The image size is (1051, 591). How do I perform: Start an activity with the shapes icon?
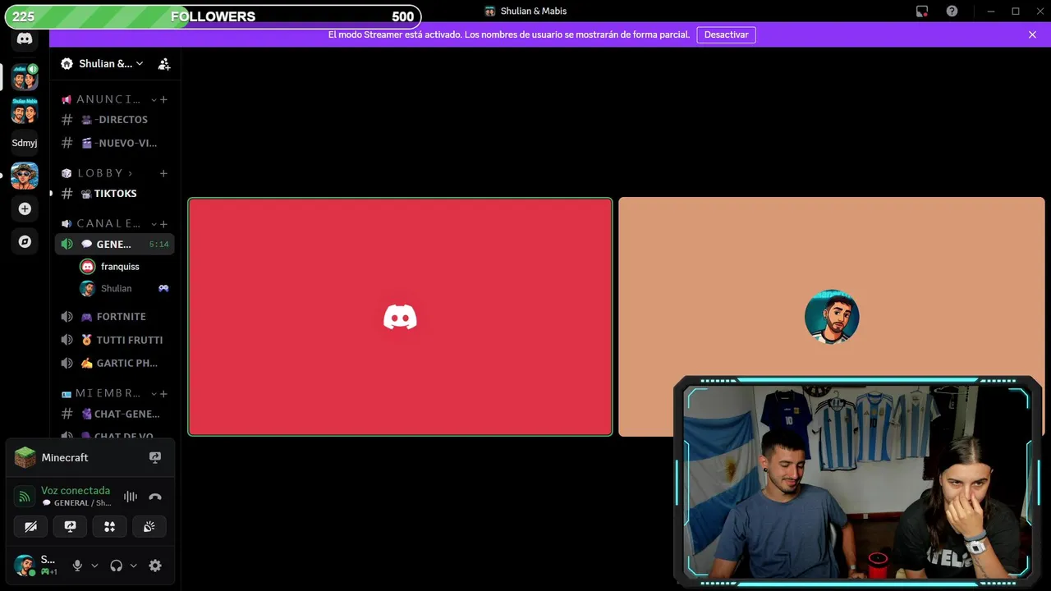coord(109,526)
